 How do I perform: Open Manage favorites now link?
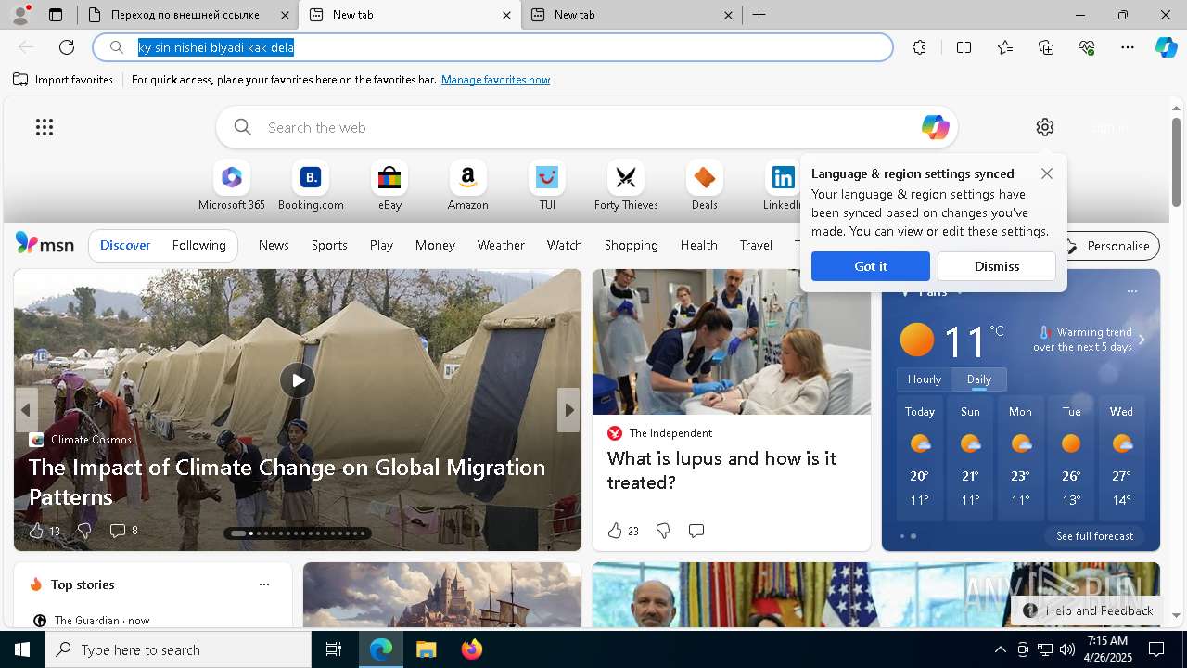[495, 80]
